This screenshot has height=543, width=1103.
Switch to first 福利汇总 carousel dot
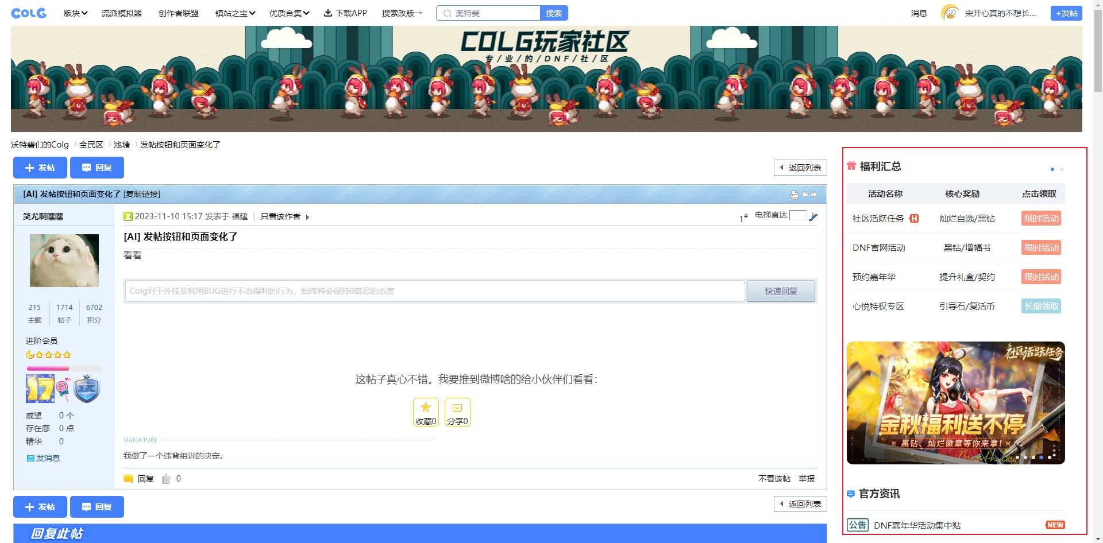[x=1052, y=169]
